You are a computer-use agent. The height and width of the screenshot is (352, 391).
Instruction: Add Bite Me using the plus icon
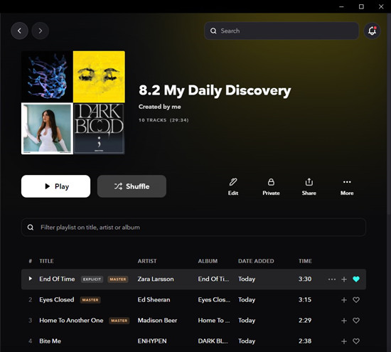coord(344,341)
